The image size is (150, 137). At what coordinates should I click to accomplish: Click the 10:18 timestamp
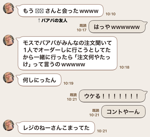(124, 67)
